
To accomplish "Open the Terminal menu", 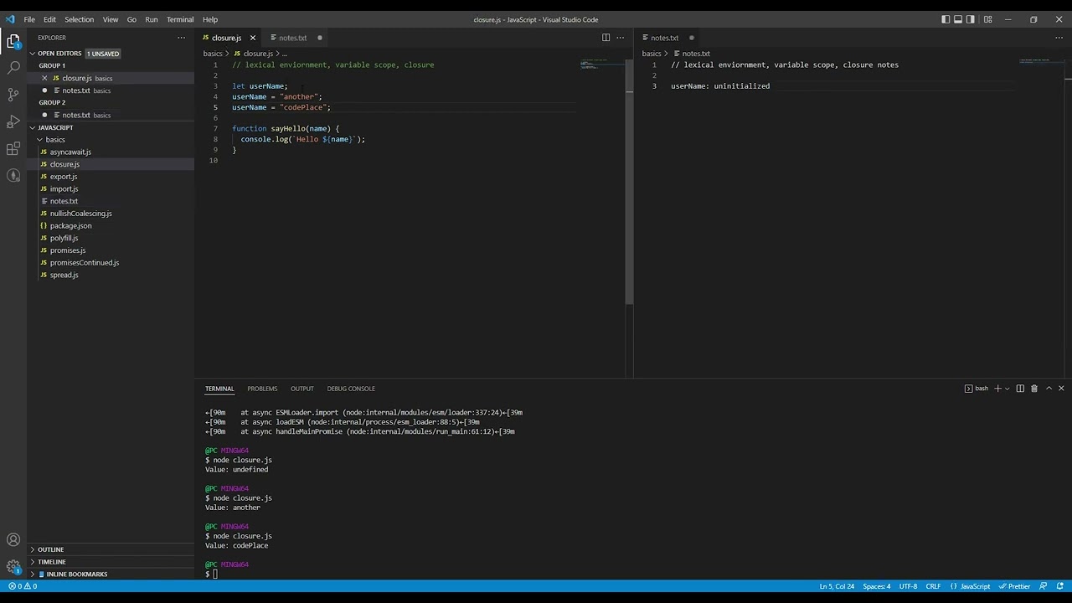I will click(x=180, y=19).
